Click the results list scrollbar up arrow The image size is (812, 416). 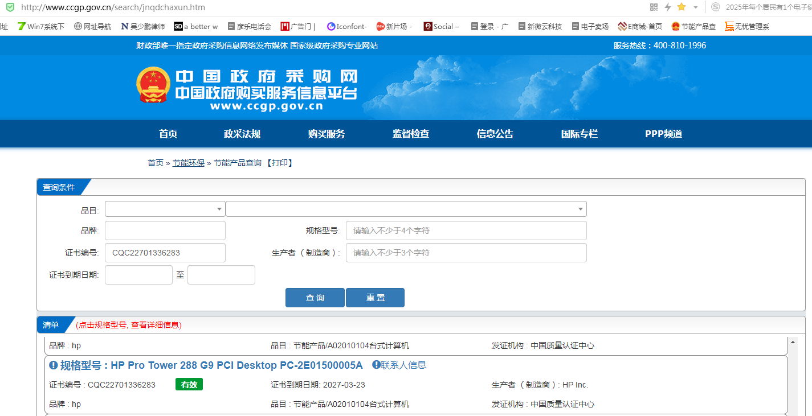[x=793, y=341]
